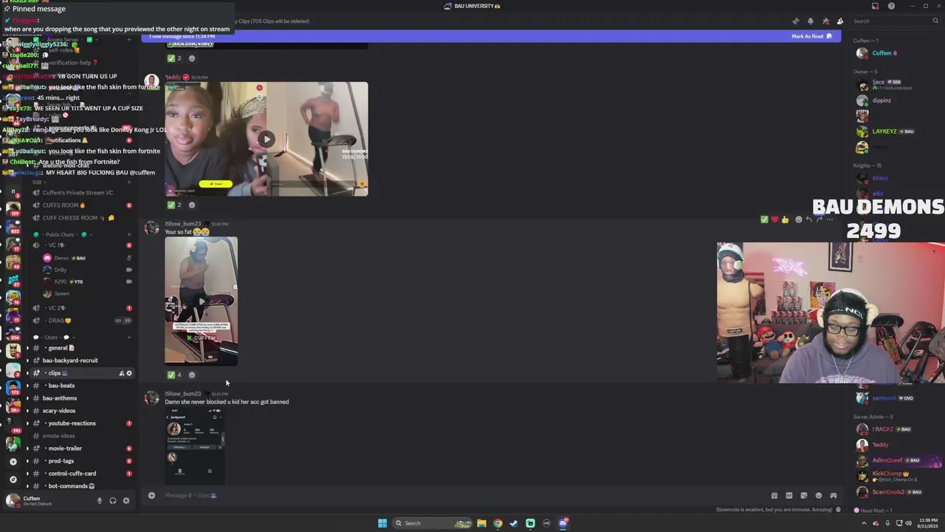Toggle the member list icon
The height and width of the screenshot is (532, 945).
pos(840,21)
